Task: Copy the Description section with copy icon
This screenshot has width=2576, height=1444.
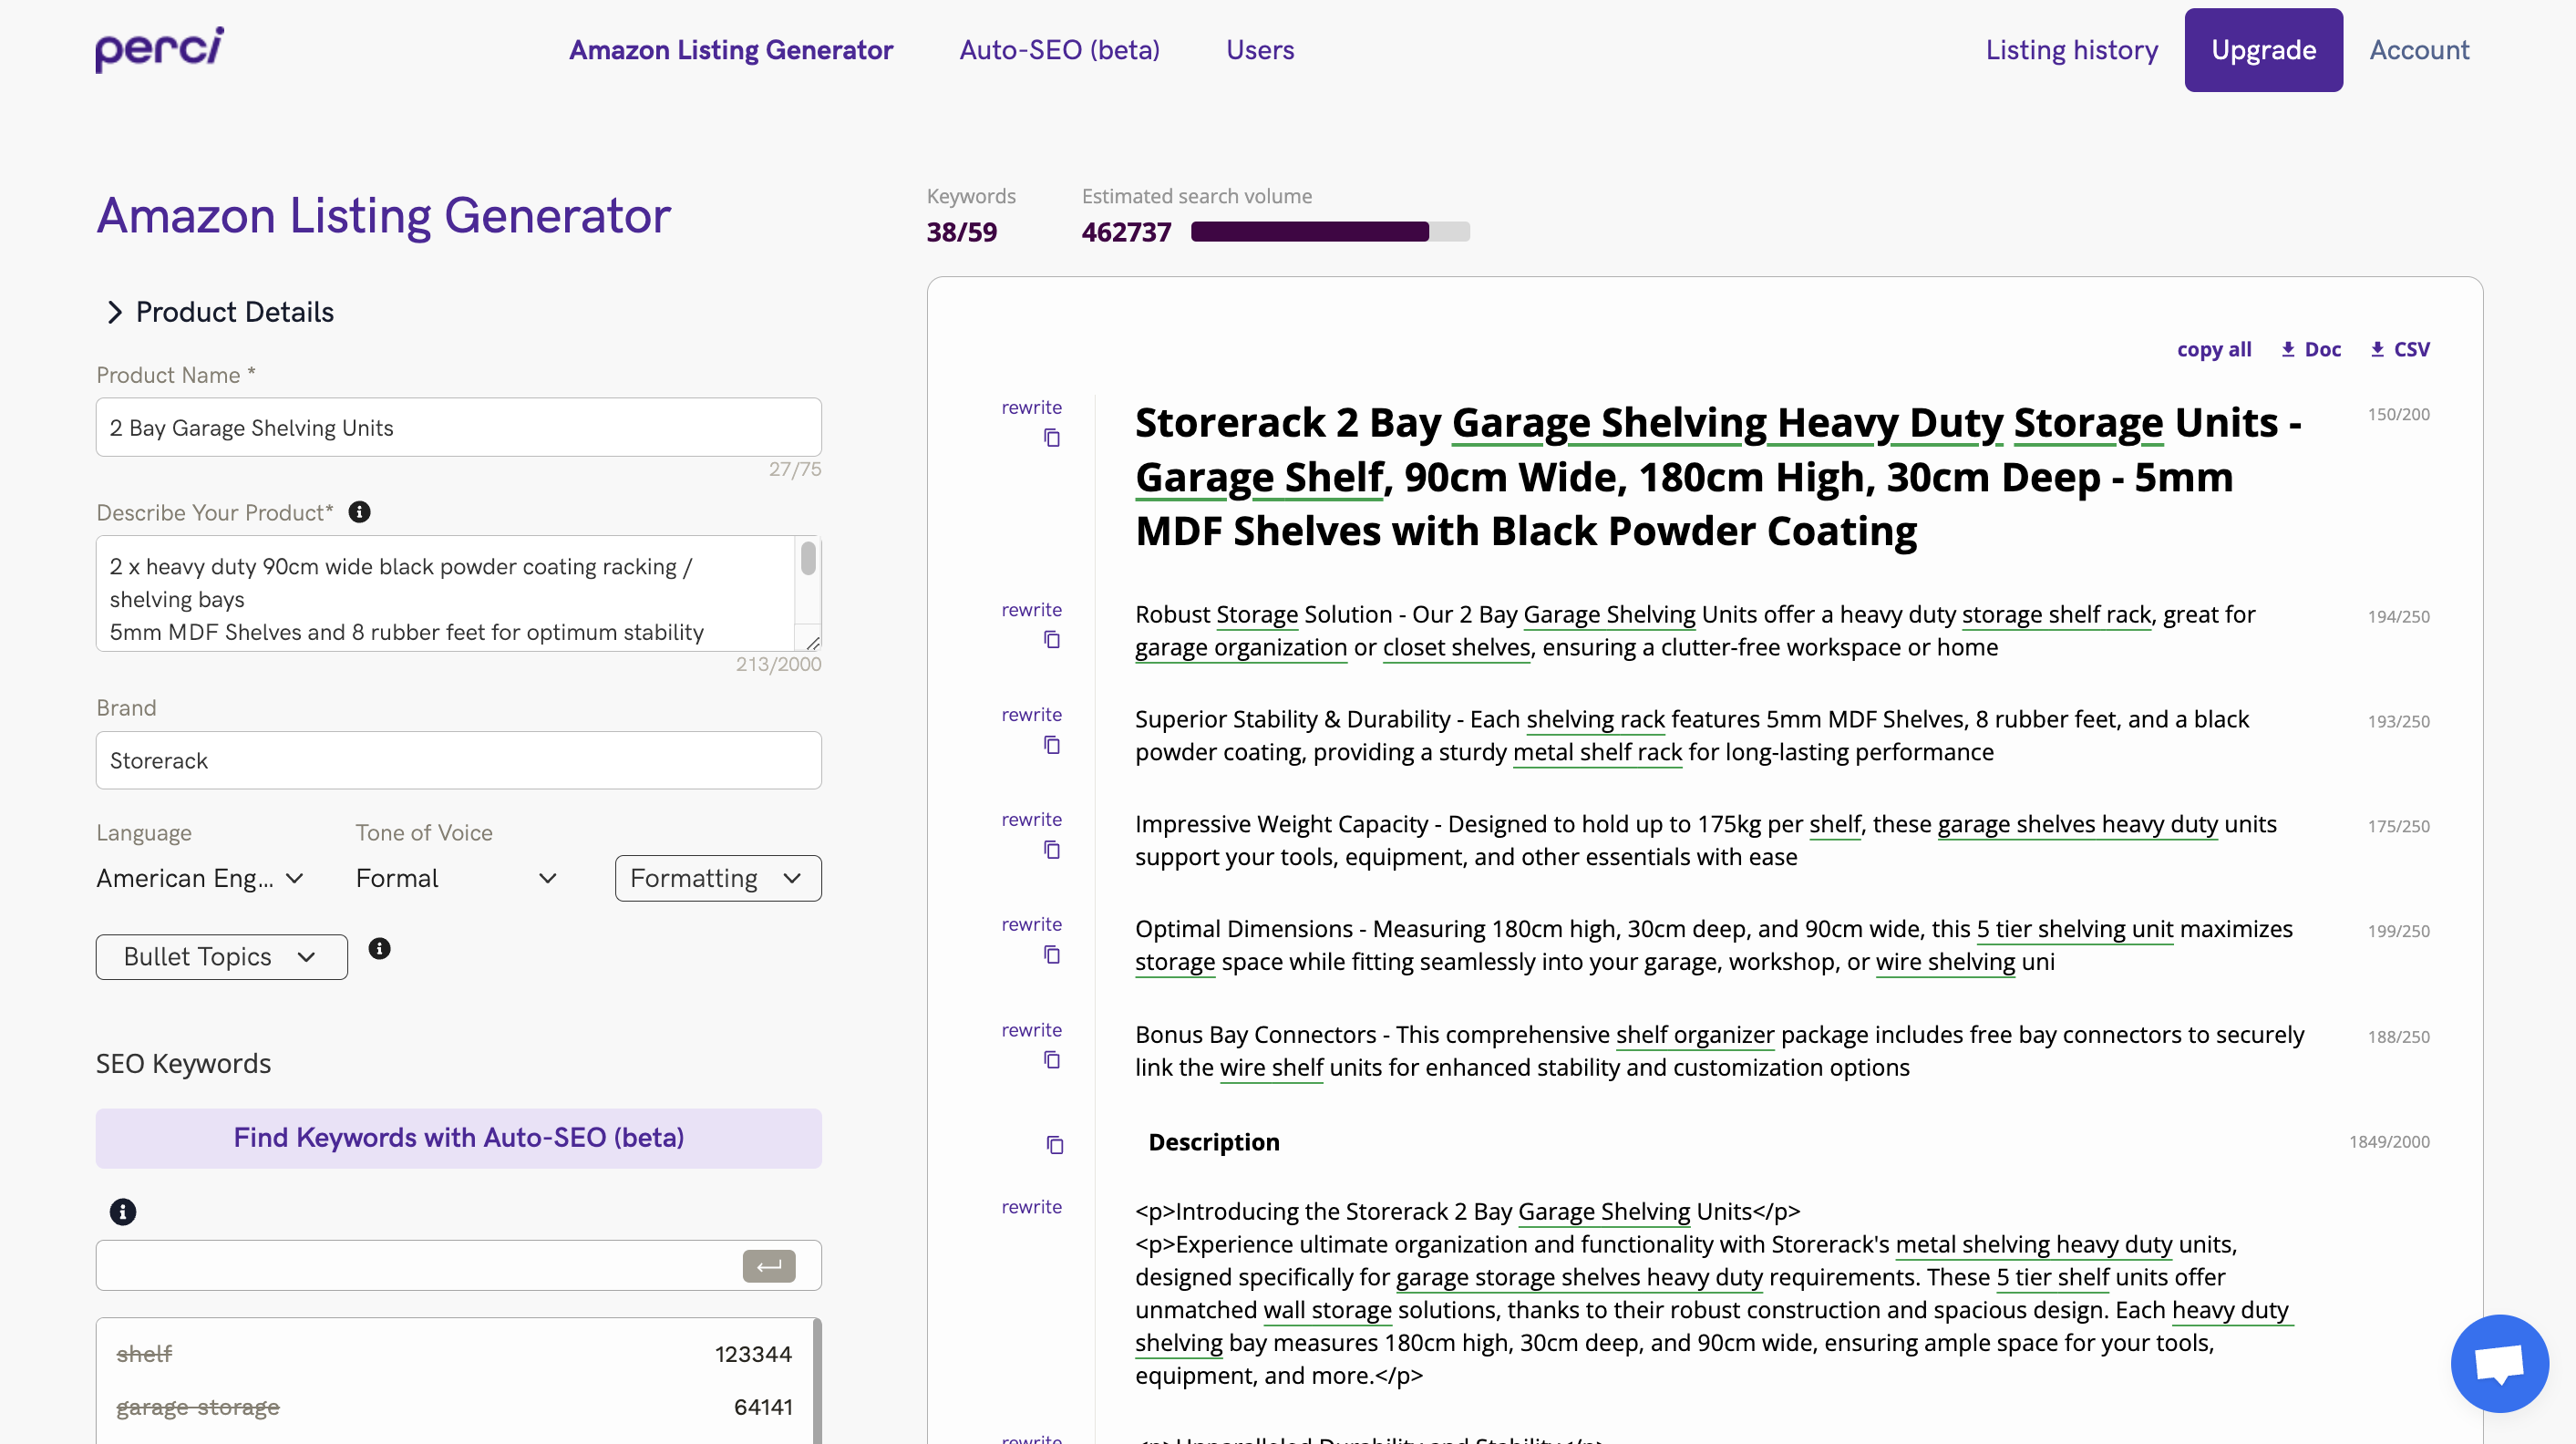Action: (1054, 1144)
